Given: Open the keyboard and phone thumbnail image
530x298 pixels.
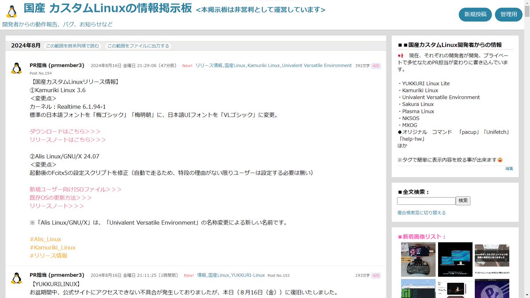Looking at the screenshot, I should point(418,259).
